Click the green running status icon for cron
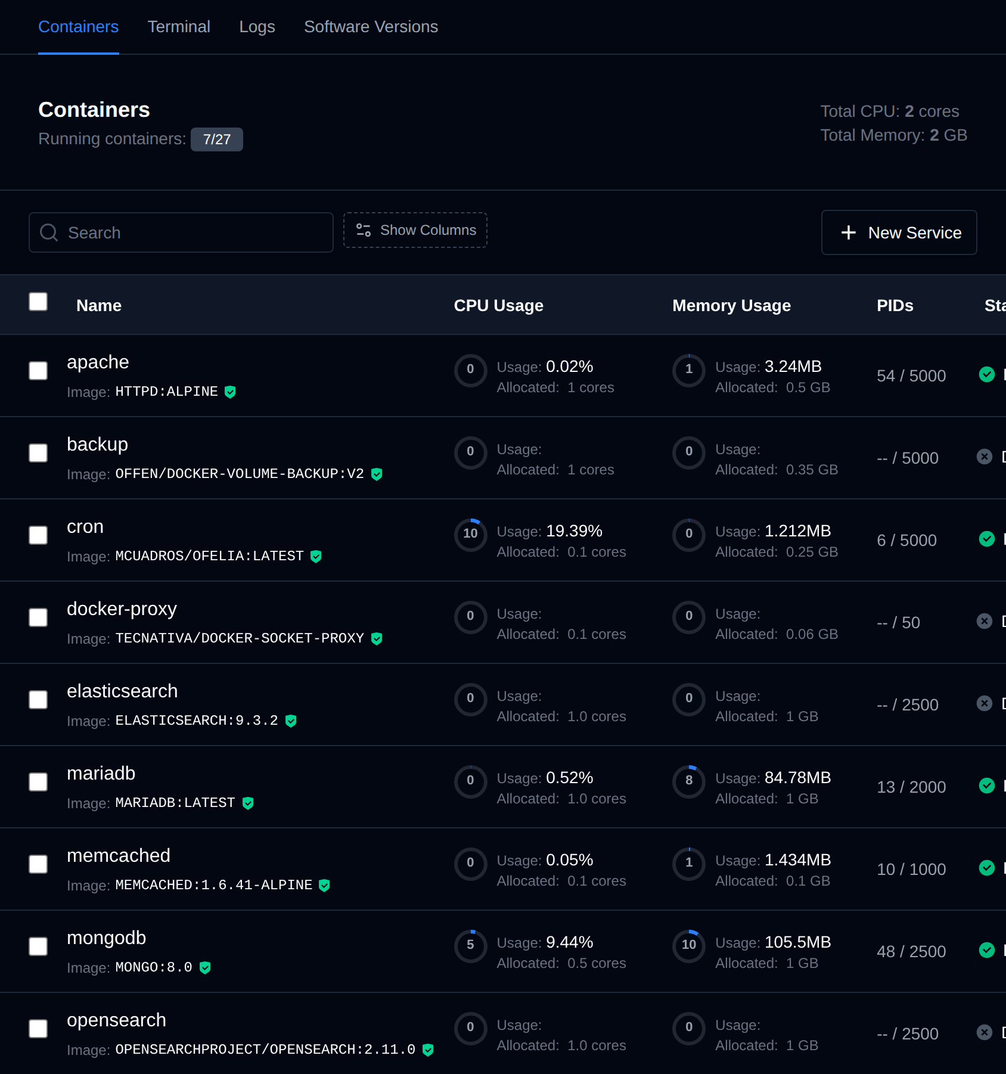The width and height of the screenshot is (1006, 1074). [987, 539]
